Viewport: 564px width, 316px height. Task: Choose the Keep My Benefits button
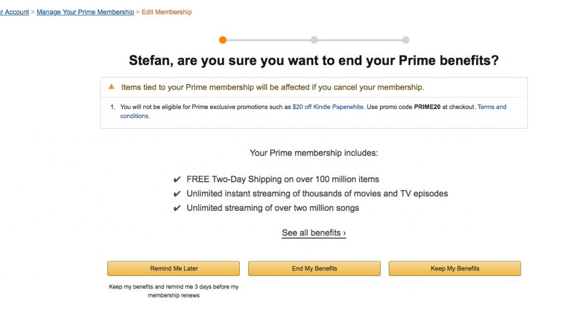tap(454, 269)
